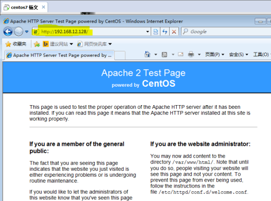The image size is (271, 201).
Task: Click the address bar with 192.168.12.128
Action: point(92,32)
